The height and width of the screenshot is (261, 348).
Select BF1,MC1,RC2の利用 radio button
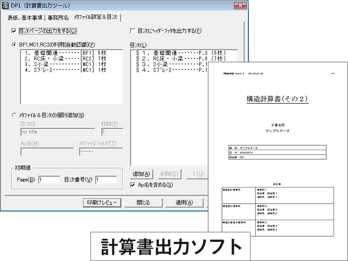14,44
